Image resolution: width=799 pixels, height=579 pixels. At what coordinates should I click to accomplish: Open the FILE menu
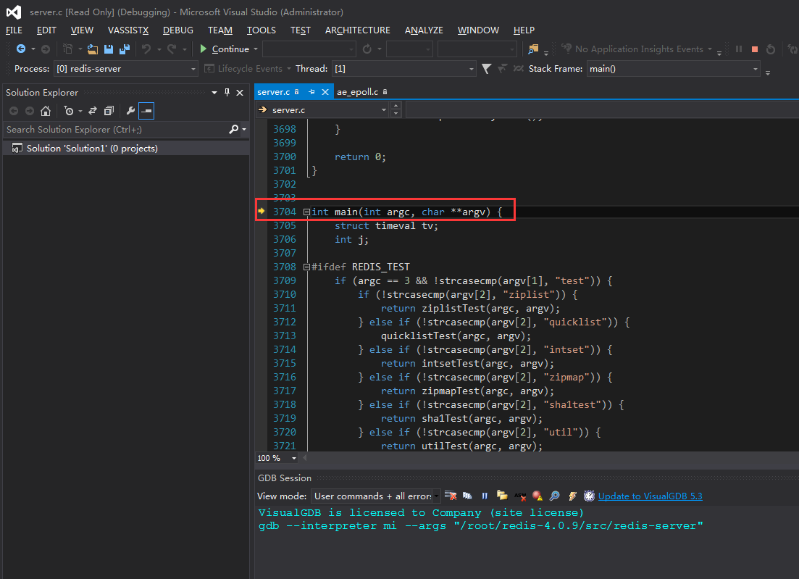tap(14, 30)
